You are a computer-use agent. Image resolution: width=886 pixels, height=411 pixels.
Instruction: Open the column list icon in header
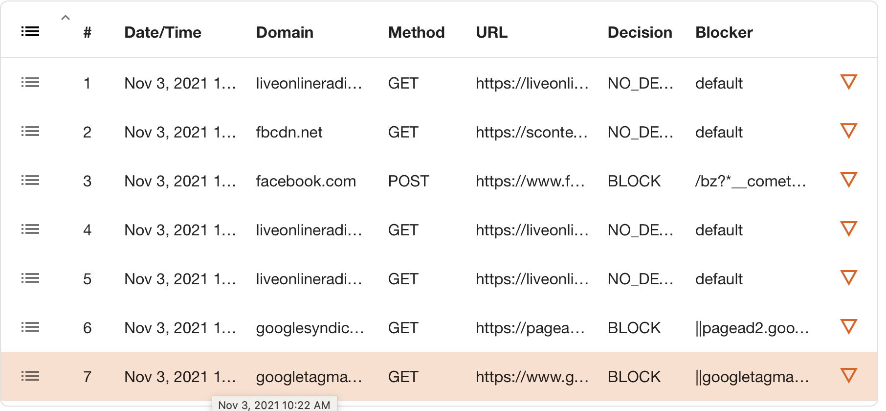(x=30, y=32)
